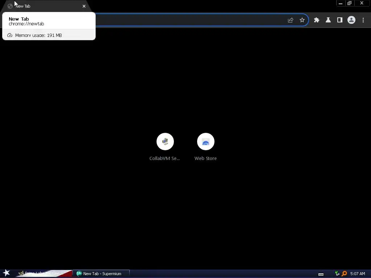Select the New Tab tab
371x278 pixels.
(46, 6)
